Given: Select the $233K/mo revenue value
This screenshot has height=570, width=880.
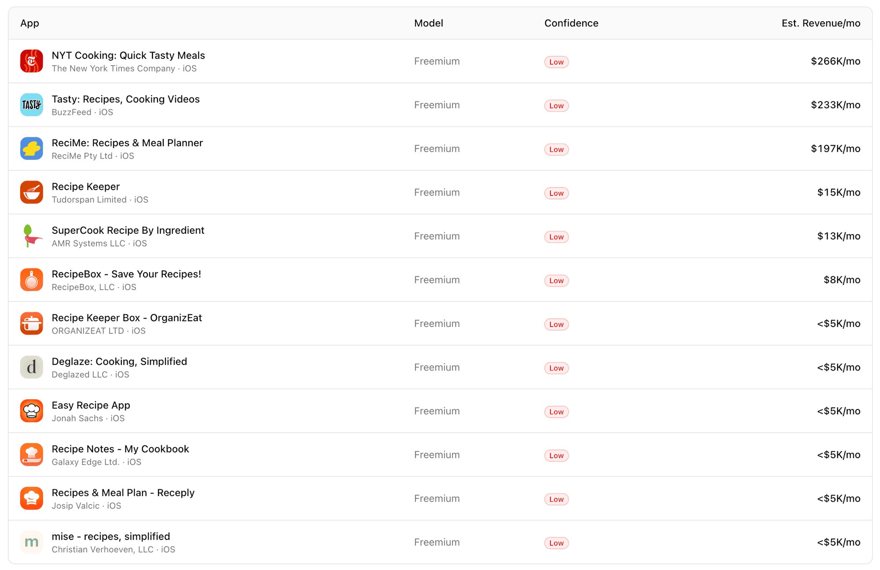Looking at the screenshot, I should [836, 105].
